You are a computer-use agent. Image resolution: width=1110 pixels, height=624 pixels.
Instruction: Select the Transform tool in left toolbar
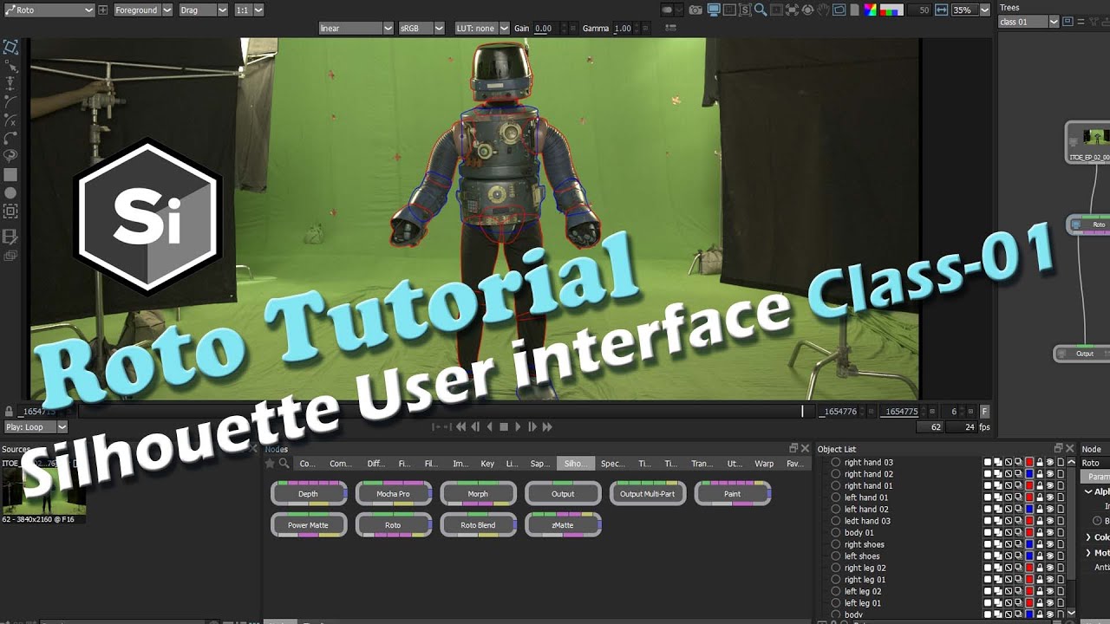pyautogui.click(x=10, y=47)
